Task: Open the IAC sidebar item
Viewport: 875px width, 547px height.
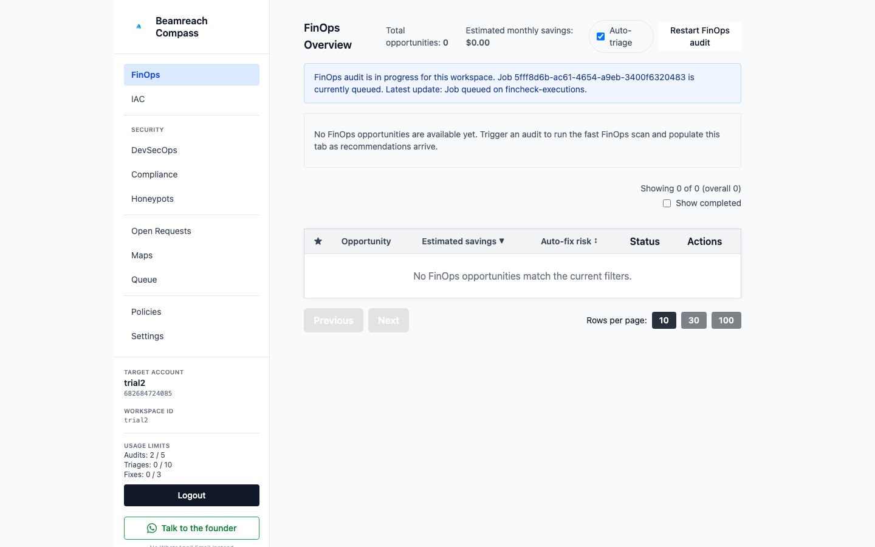Action: [x=191, y=99]
